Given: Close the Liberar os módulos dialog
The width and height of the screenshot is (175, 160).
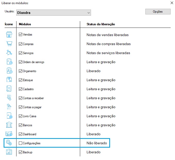Looking at the screenshot, I should (172, 3).
